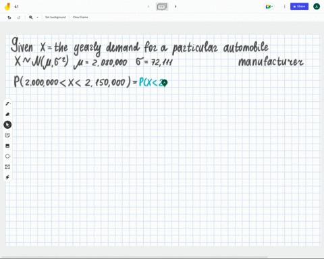Select the Pen tool

(x=7, y=104)
